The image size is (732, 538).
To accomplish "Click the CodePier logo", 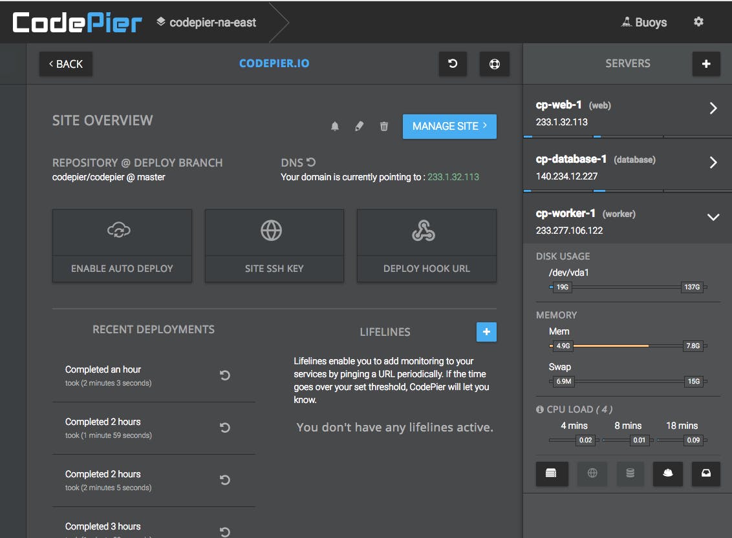I will 77,23.
